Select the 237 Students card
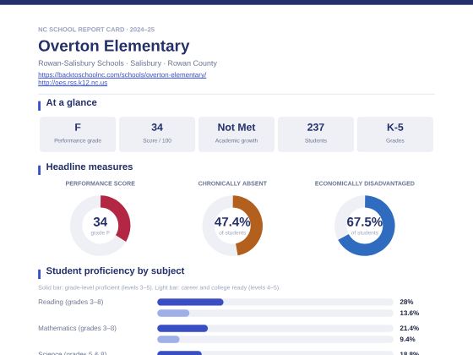The image size is (473, 355). tap(316, 134)
